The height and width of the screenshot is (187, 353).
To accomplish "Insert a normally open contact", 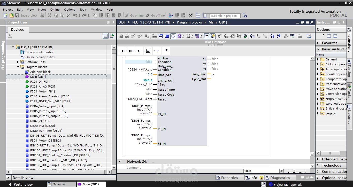I will click(122, 51).
